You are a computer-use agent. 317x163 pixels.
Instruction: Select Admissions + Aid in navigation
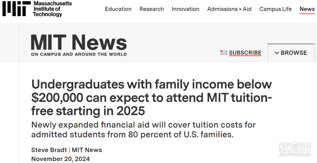pyautogui.click(x=229, y=9)
